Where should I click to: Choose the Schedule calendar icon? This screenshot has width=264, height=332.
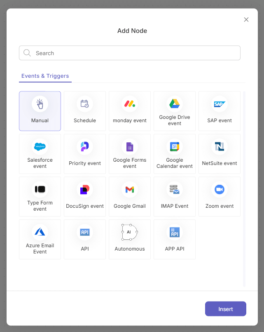(84, 104)
